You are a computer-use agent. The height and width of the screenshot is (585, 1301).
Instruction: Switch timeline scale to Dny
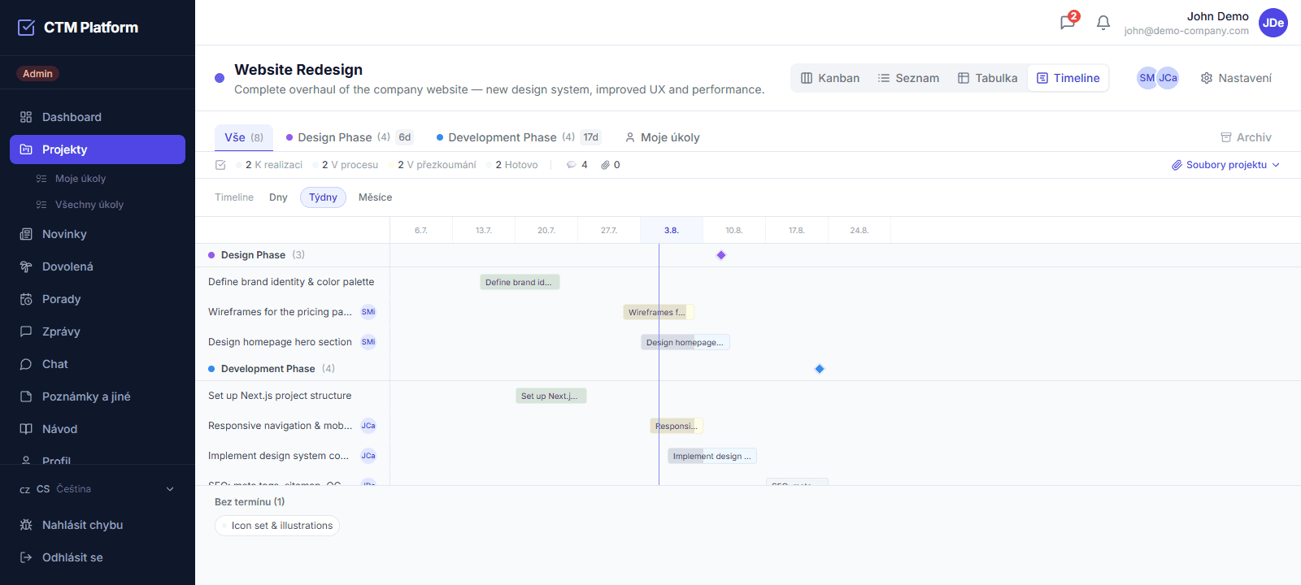click(278, 197)
